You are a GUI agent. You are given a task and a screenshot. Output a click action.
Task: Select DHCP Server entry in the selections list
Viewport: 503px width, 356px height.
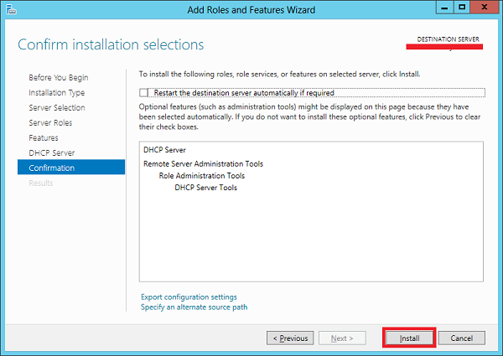pyautogui.click(x=164, y=151)
